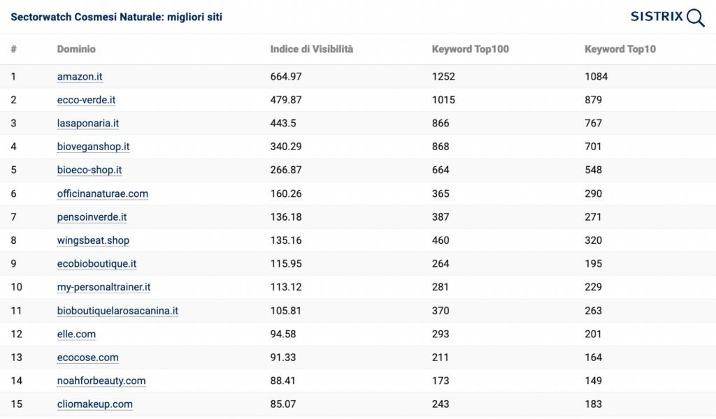Select ecocose.com in the ranking
716x419 pixels.
click(x=87, y=358)
